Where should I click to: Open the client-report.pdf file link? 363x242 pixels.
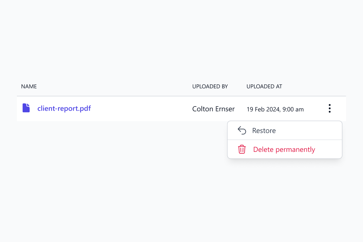(x=64, y=108)
